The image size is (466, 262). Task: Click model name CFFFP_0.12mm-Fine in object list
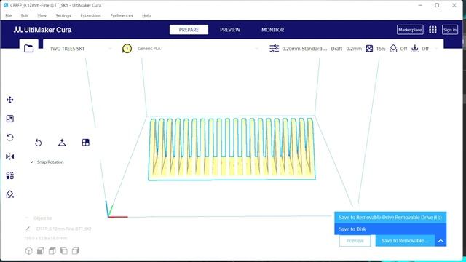[64, 229]
